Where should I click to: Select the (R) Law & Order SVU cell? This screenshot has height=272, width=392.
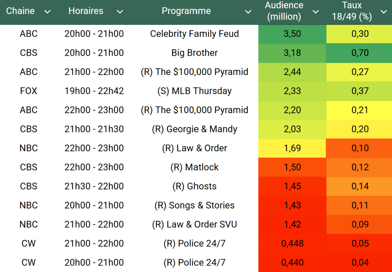[x=194, y=225]
